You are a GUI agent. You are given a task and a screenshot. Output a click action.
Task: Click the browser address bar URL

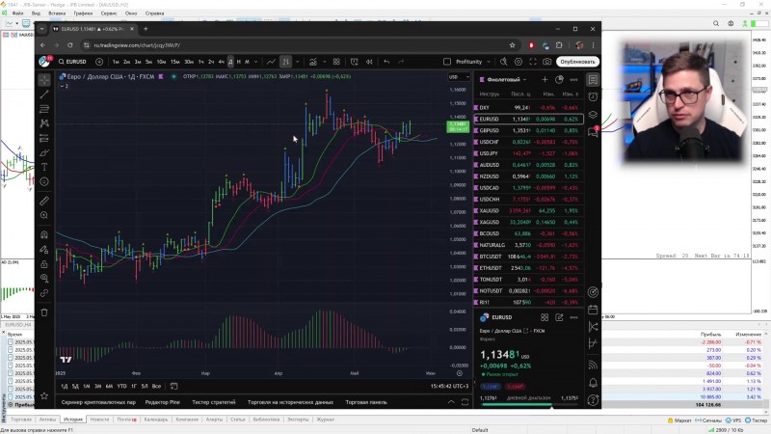tap(137, 44)
